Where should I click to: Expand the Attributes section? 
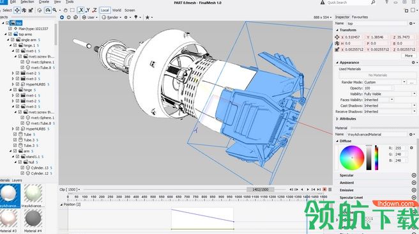pyautogui.click(x=337, y=119)
